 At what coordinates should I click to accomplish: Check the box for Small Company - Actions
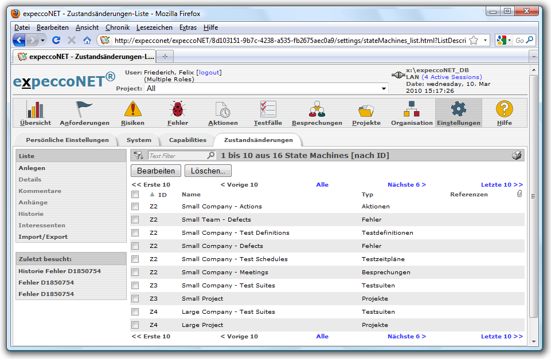click(135, 207)
